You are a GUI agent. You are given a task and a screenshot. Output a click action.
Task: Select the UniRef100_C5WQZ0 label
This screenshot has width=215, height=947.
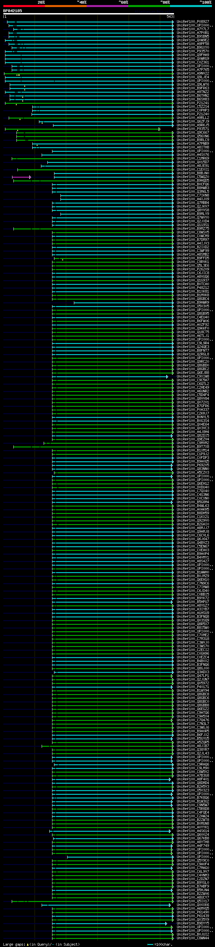pos(193,177)
